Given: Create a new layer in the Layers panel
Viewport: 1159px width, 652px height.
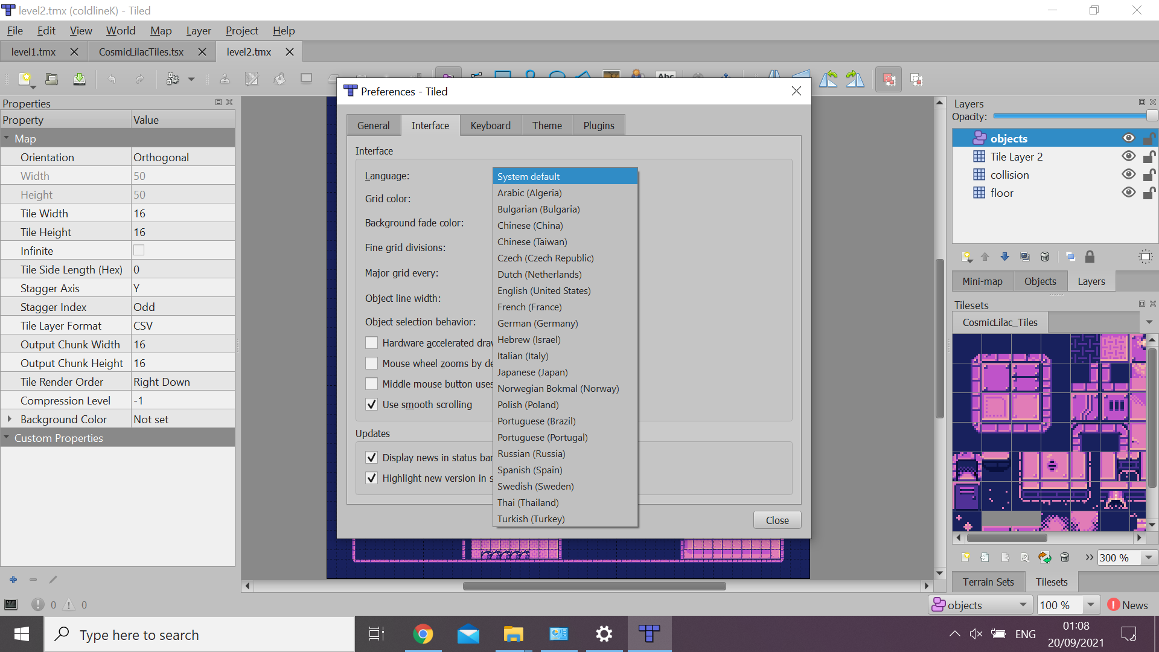Looking at the screenshot, I should tap(966, 256).
